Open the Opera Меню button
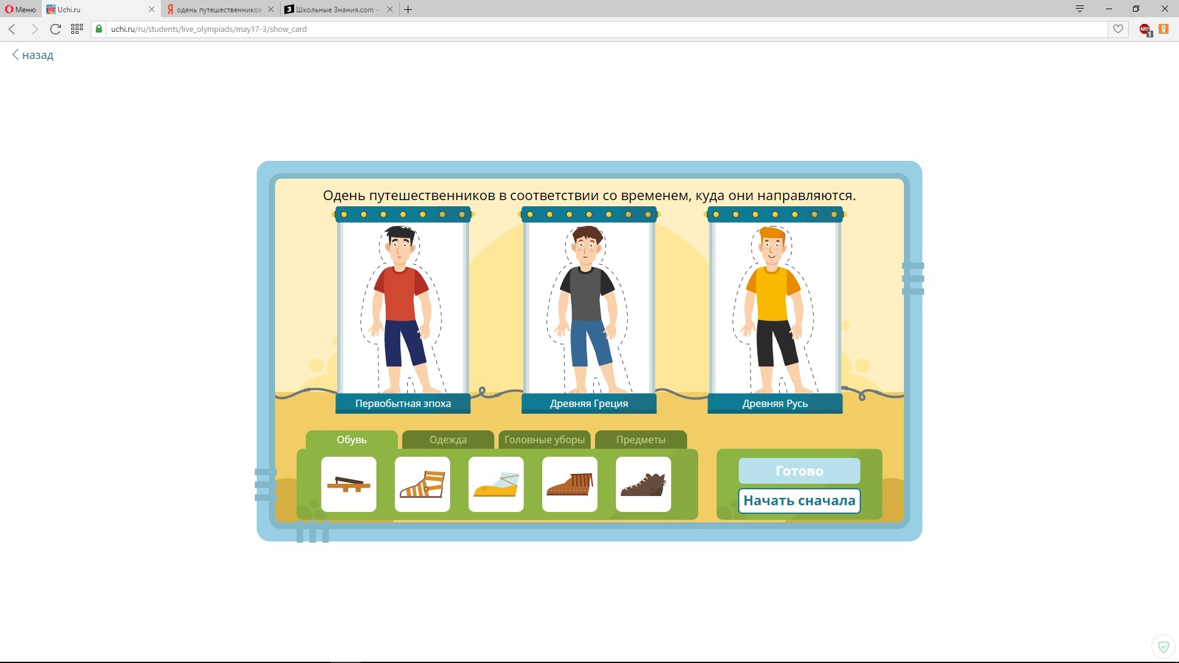The width and height of the screenshot is (1179, 663). click(x=21, y=9)
